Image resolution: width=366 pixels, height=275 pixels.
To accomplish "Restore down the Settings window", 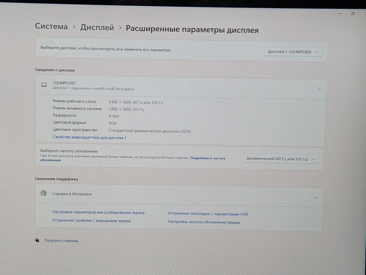I will [x=353, y=14].
